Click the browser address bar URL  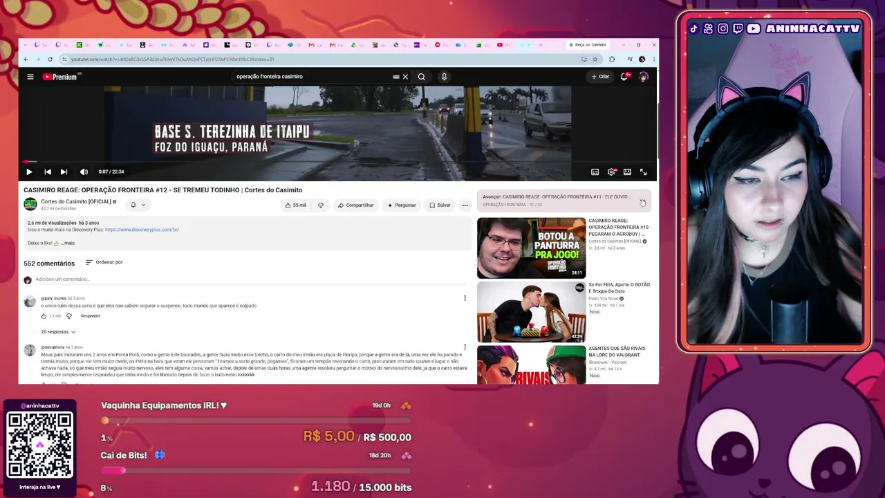[172, 59]
